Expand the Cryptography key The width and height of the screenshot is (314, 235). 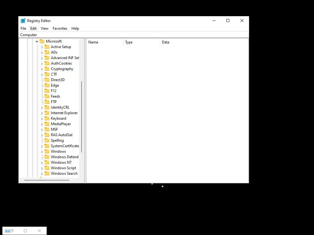[42, 69]
